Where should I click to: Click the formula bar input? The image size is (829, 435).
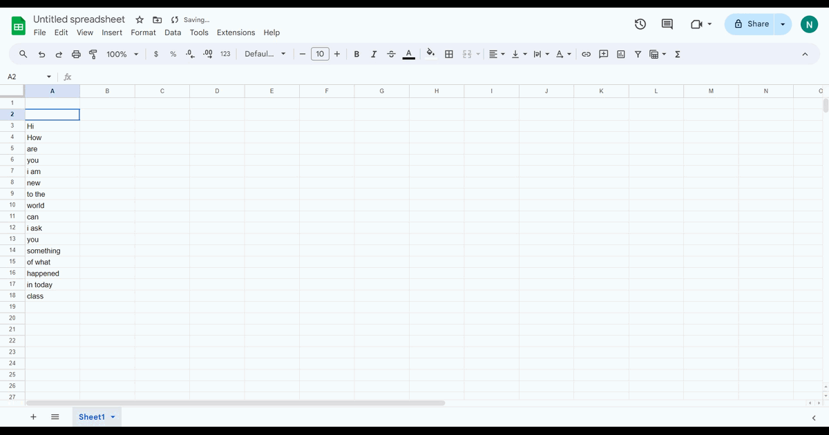coord(449,77)
